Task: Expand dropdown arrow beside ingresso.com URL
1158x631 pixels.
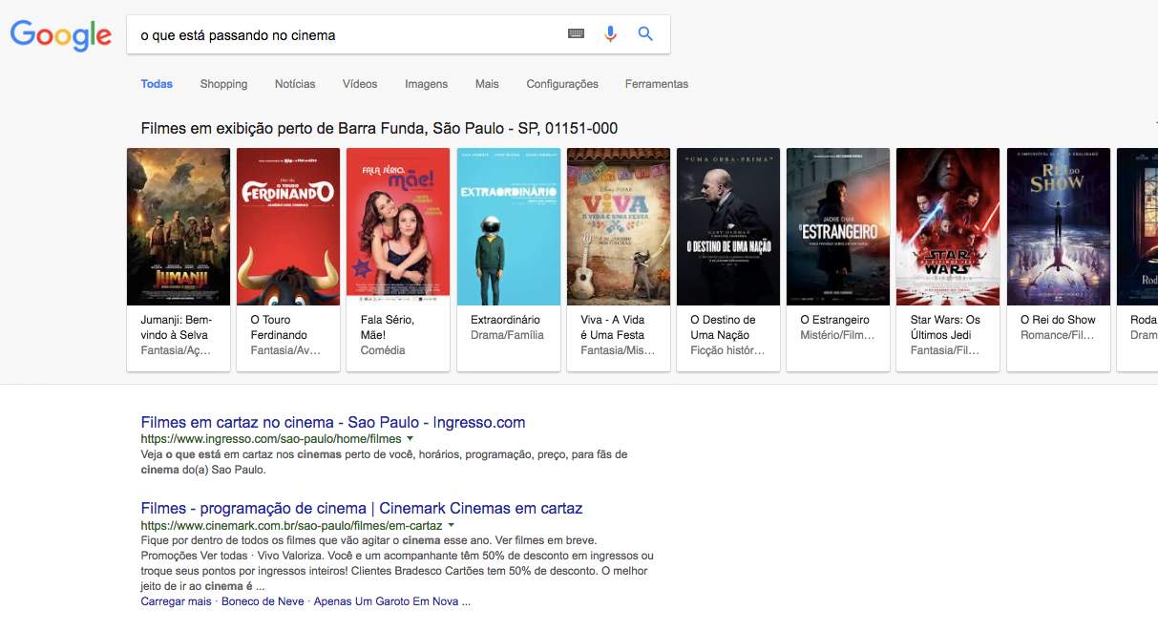Action: [410, 438]
